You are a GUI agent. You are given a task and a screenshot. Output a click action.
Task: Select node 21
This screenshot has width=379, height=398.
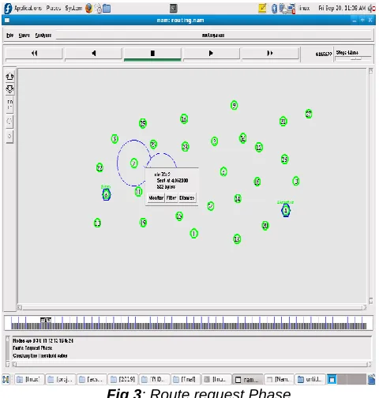(x=283, y=122)
